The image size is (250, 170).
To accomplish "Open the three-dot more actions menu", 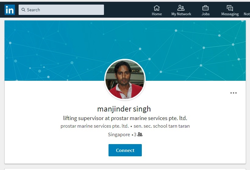I will coord(234,93).
